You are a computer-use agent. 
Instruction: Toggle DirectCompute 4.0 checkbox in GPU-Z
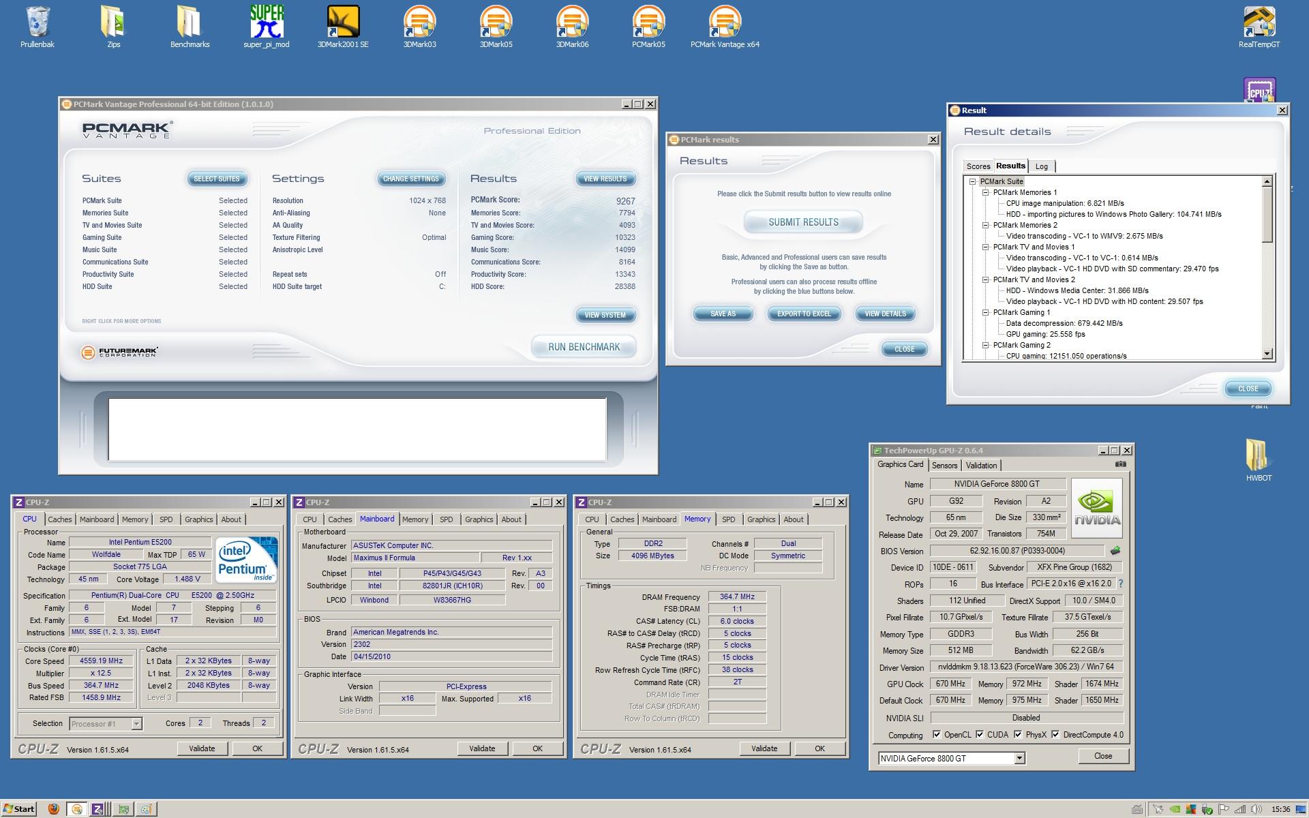(x=1055, y=734)
